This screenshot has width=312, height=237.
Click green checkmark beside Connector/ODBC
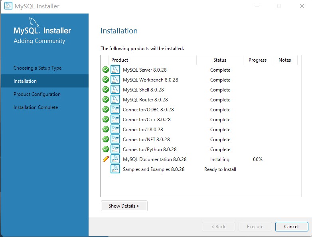point(106,109)
